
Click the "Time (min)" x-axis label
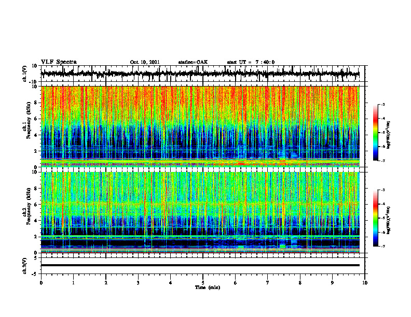tap(208, 287)
